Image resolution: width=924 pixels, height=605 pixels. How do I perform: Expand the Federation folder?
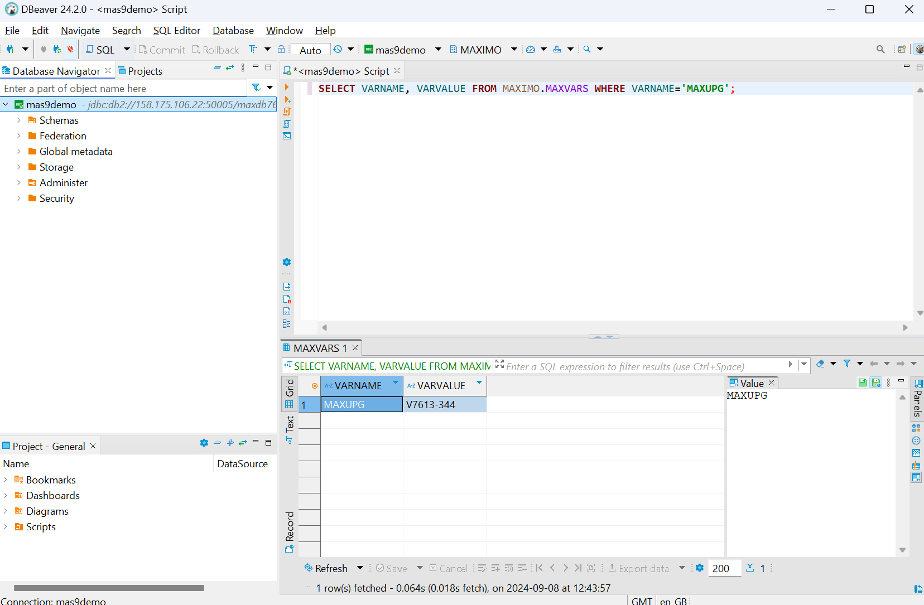click(x=19, y=135)
